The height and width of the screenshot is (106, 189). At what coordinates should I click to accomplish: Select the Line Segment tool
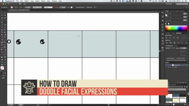coord(5,20)
